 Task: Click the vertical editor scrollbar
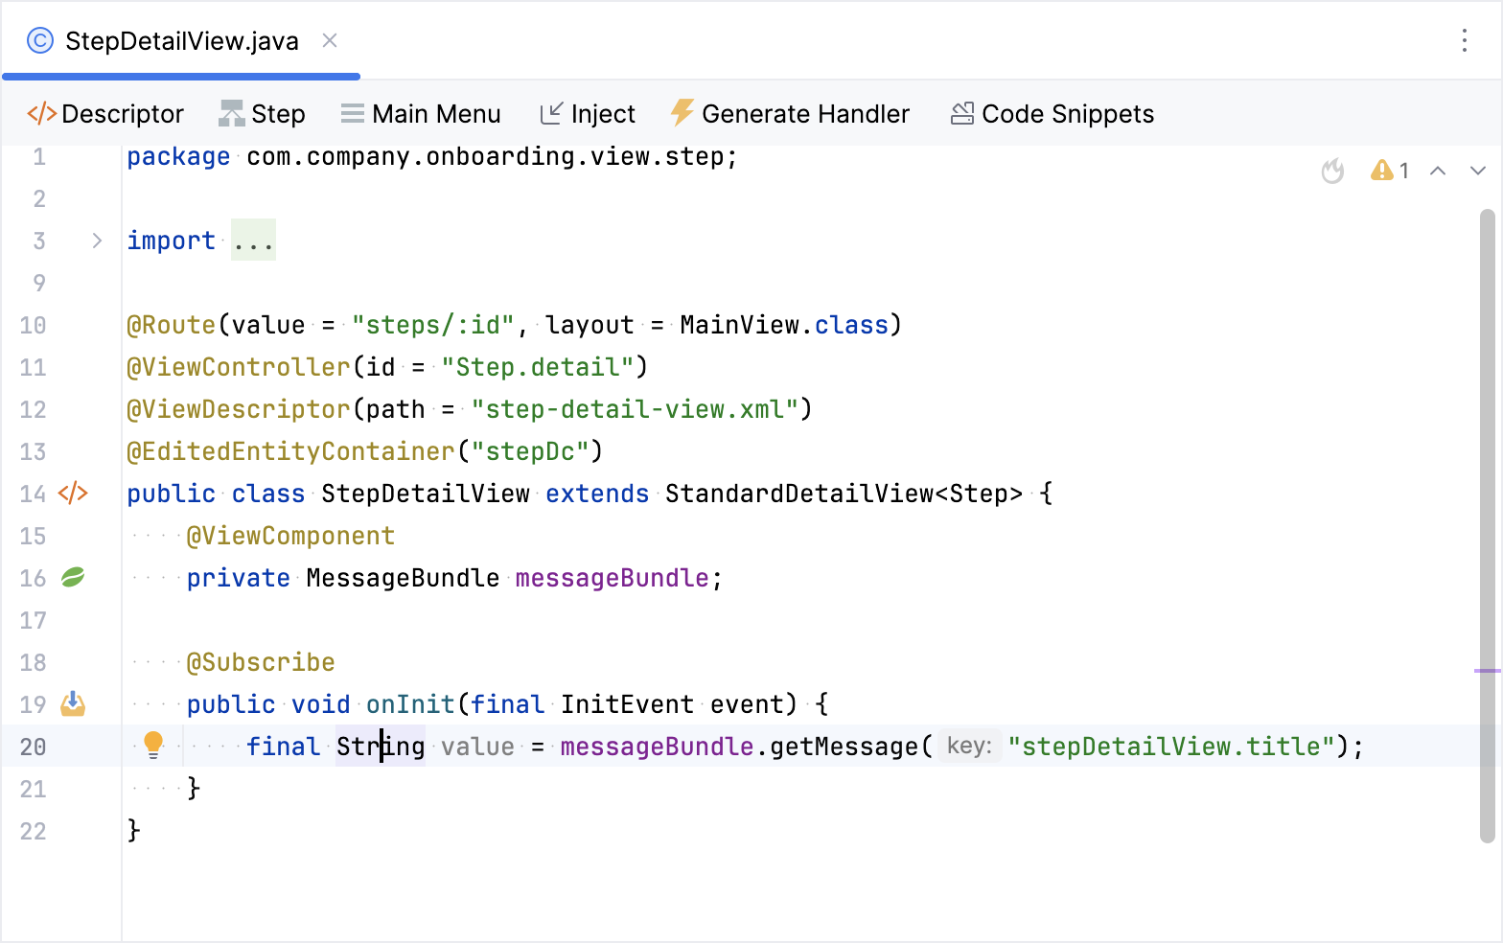[1487, 525]
